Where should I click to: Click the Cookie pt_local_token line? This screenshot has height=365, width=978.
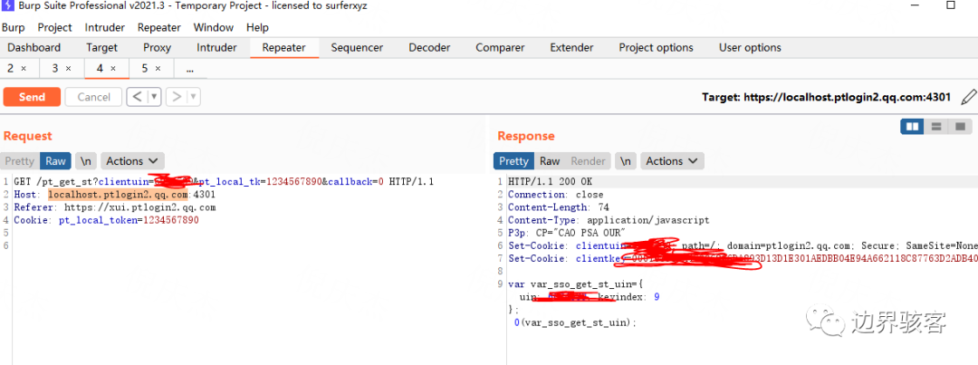coord(106,220)
